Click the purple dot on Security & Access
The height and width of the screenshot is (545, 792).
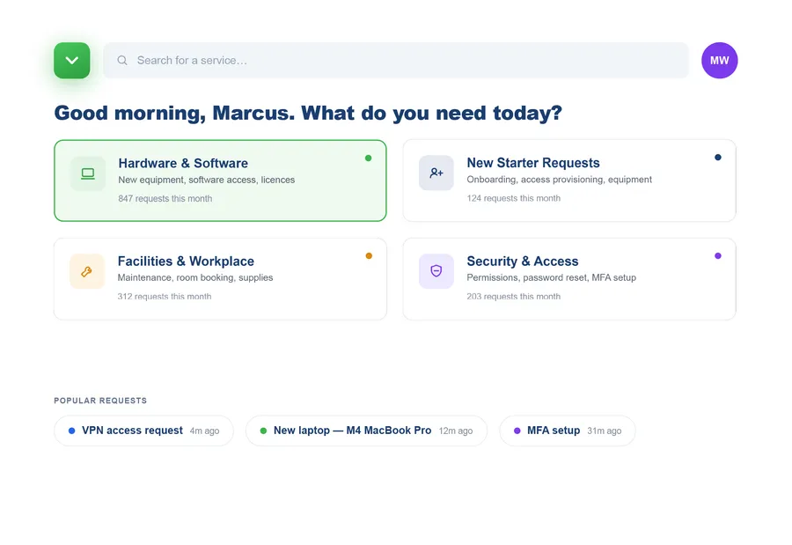[718, 256]
